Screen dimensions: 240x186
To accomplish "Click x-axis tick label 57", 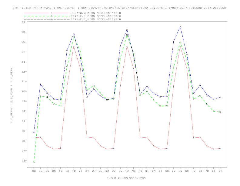I will click(x=160, y=171).
